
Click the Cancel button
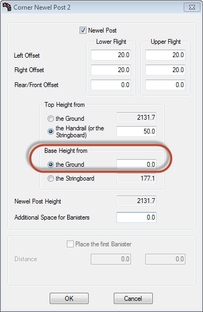tap(133, 298)
